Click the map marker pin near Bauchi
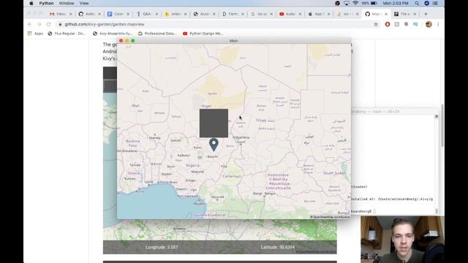The width and height of the screenshot is (468, 263). tap(214, 145)
